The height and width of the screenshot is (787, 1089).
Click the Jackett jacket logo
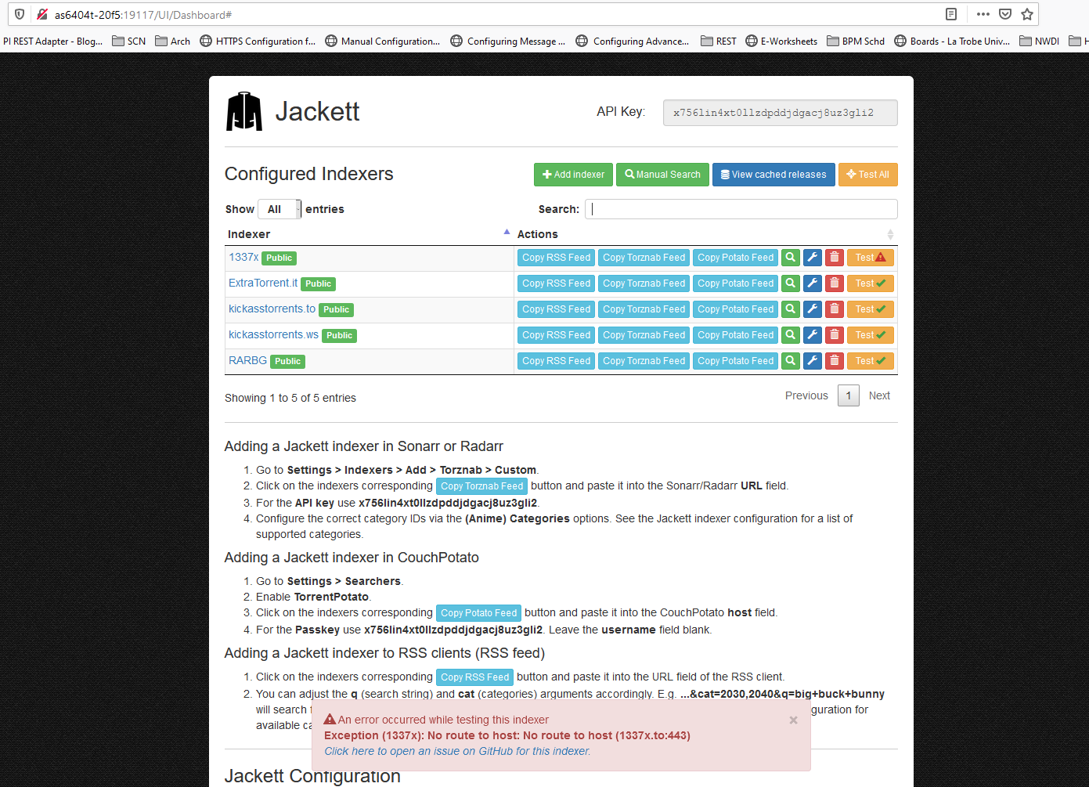point(244,111)
